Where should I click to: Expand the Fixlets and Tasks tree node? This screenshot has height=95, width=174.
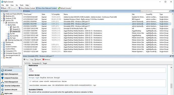coord(2,14)
